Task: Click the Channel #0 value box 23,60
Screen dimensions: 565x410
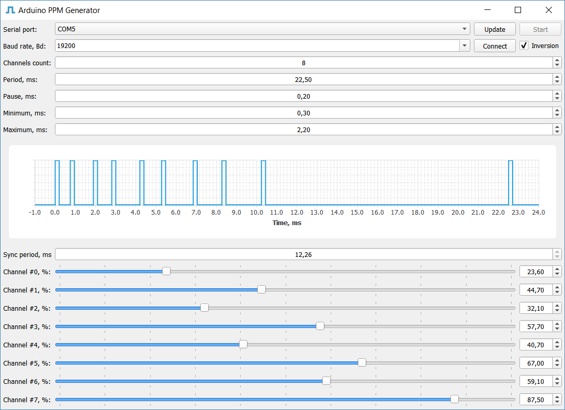Action: 536,272
